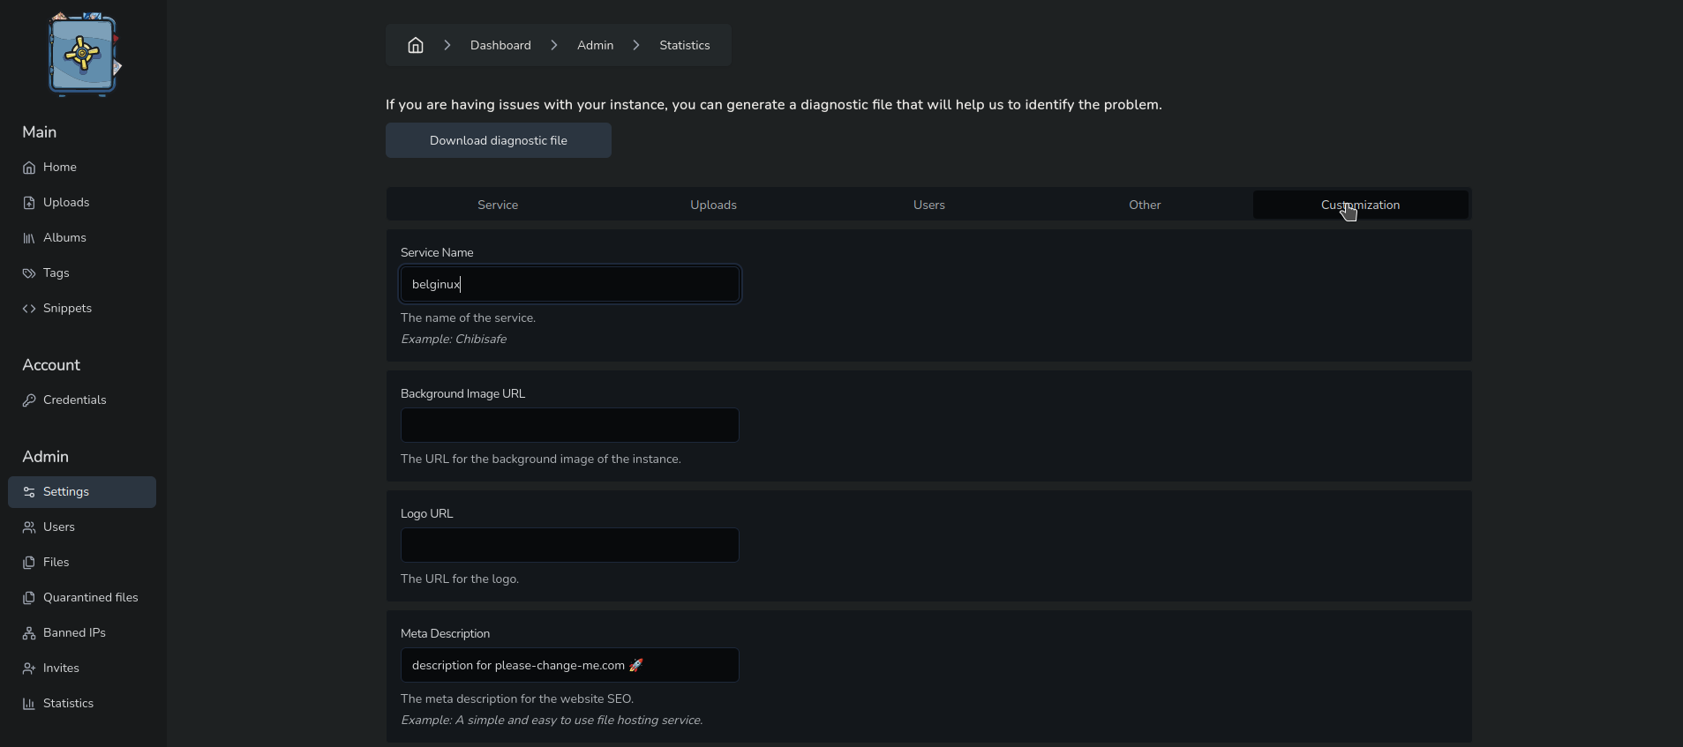This screenshot has width=1683, height=747.
Task: Focus the Background Image URL field
Action: [x=570, y=425]
